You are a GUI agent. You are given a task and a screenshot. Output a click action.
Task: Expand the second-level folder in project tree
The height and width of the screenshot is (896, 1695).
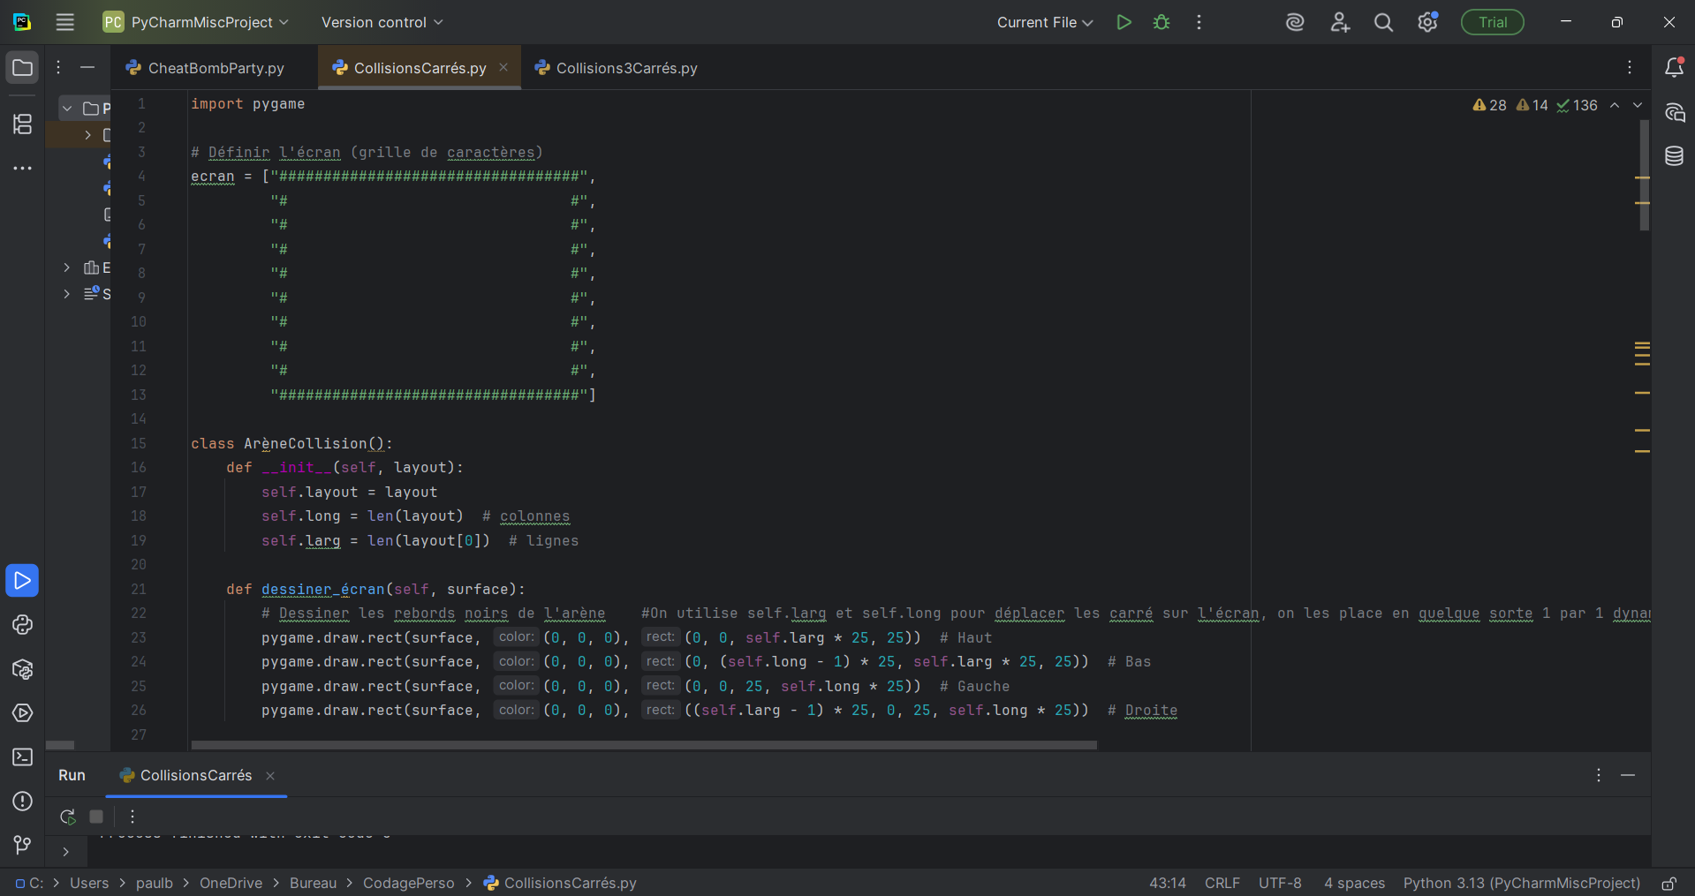pos(87,135)
